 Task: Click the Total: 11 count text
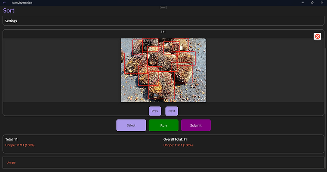pos(12,139)
